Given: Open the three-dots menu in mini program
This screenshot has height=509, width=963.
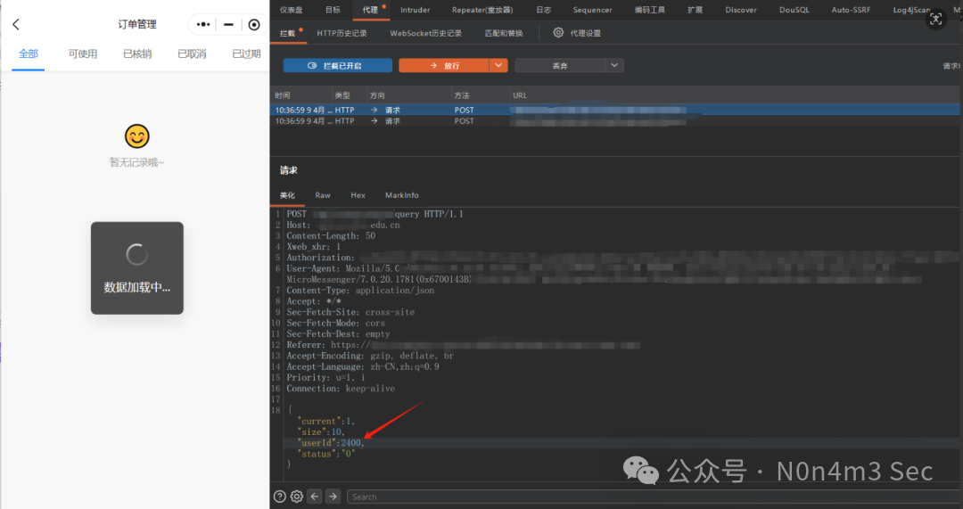Looking at the screenshot, I should [x=203, y=25].
